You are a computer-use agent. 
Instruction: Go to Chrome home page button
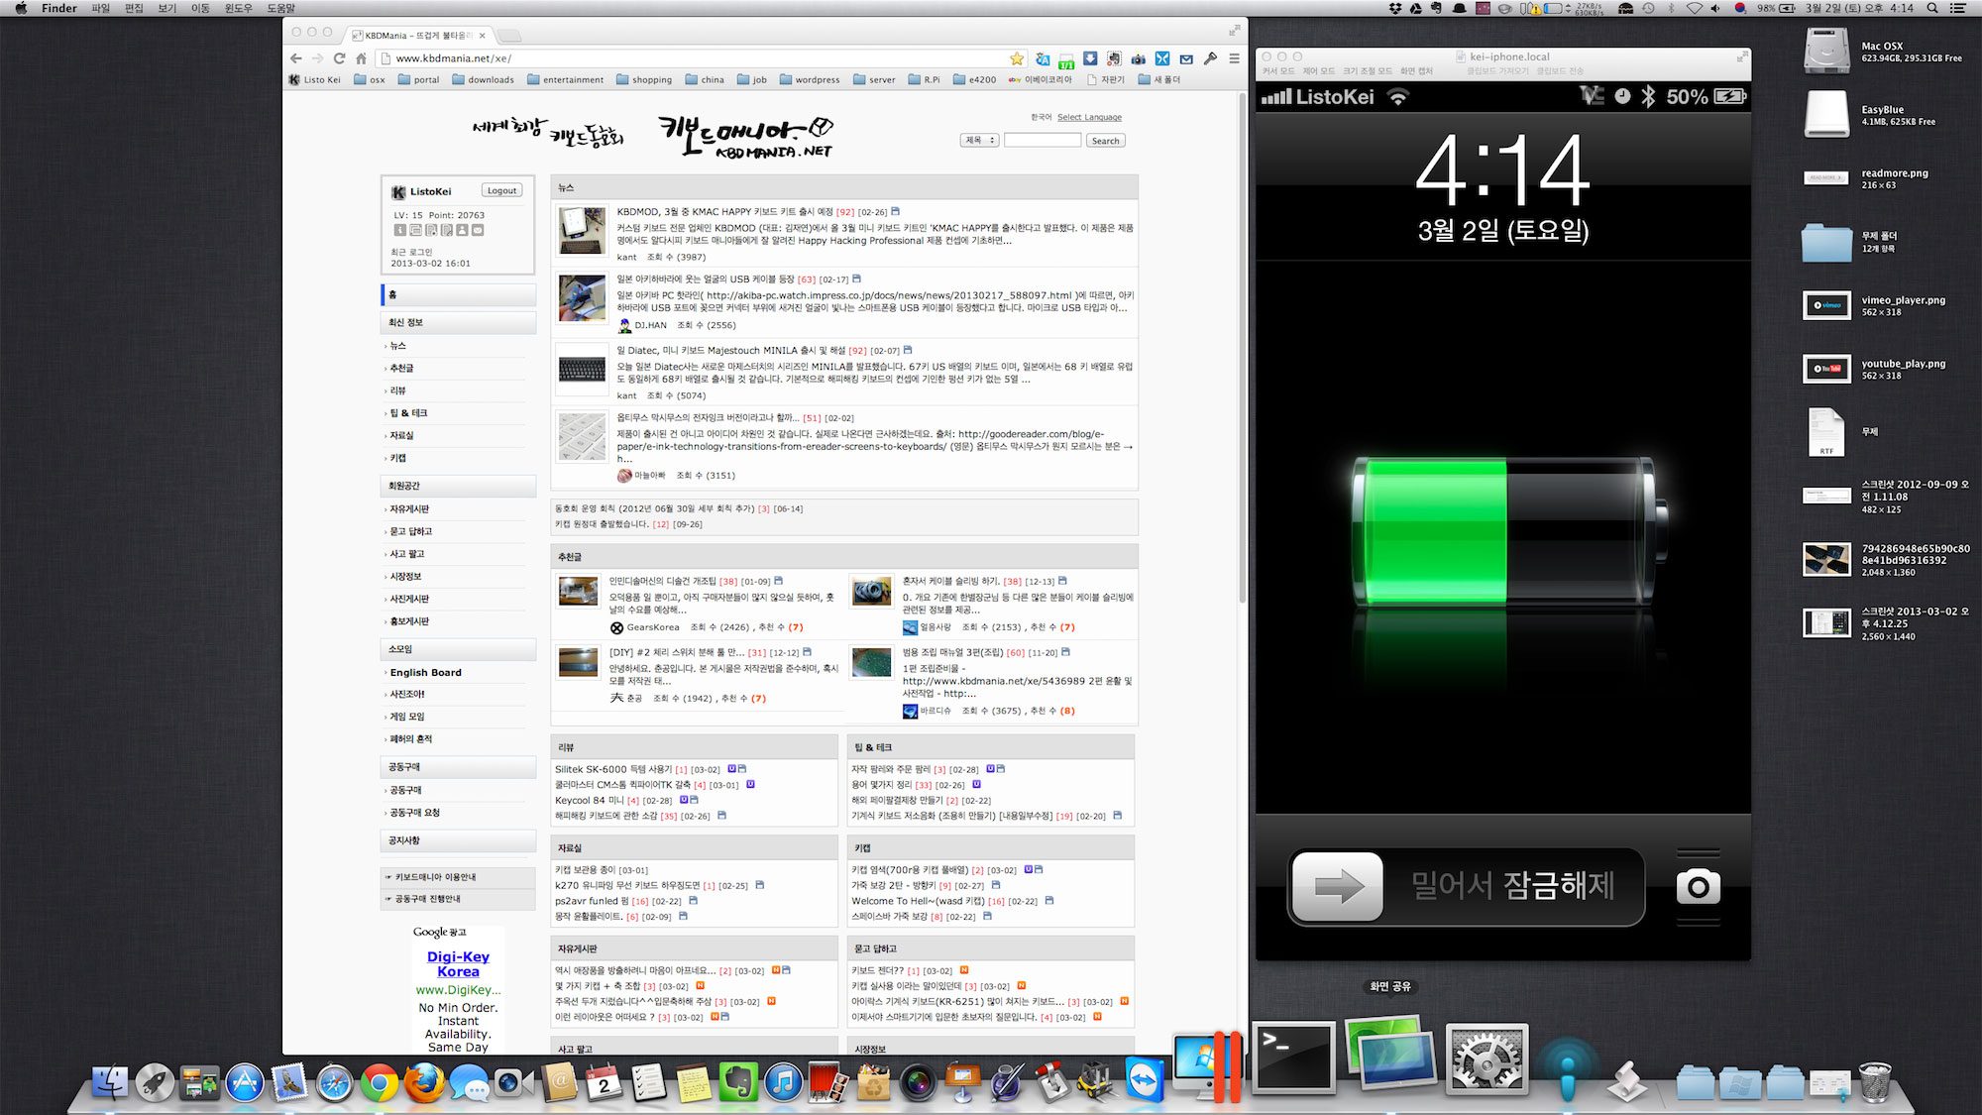point(362,58)
